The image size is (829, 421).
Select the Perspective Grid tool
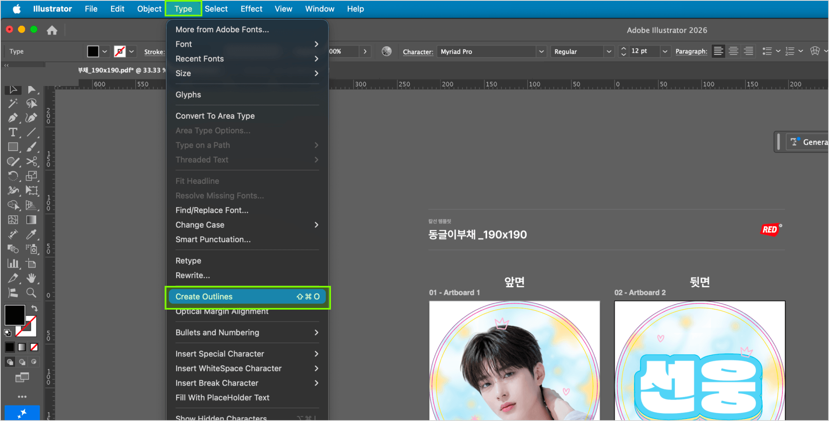(32, 205)
